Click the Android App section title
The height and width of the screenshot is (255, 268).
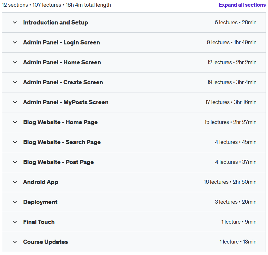click(41, 182)
